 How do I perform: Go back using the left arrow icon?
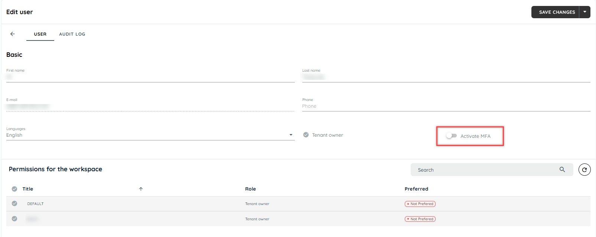coord(13,34)
